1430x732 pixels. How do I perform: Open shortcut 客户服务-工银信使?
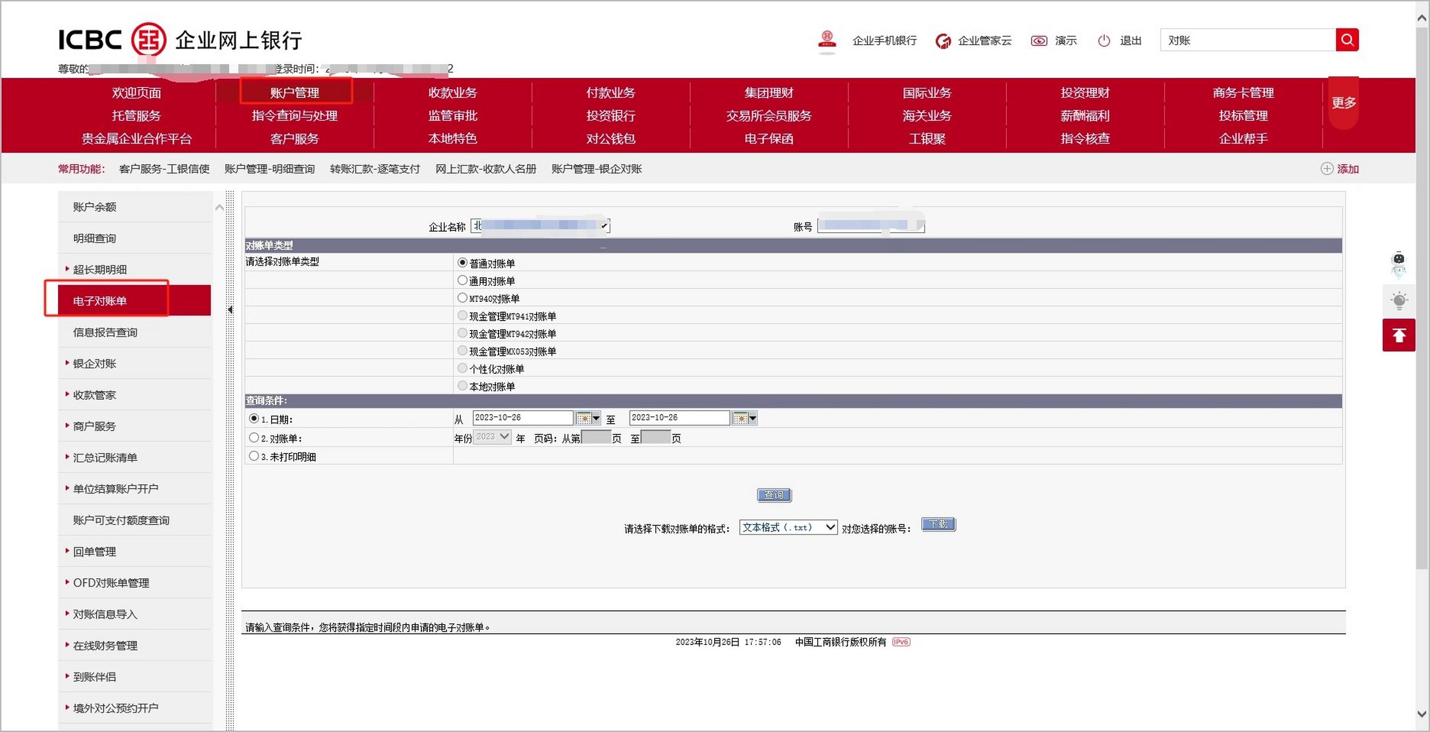point(164,169)
